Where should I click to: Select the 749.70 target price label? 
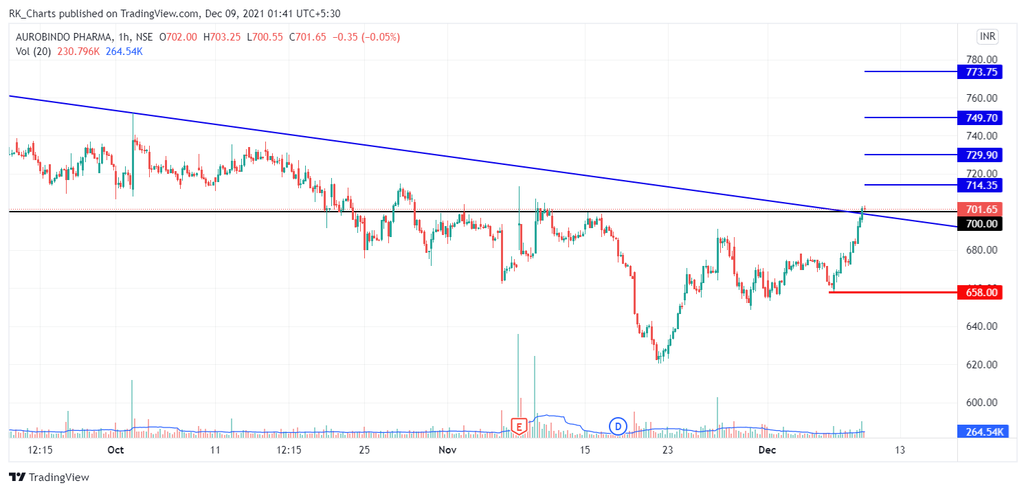click(979, 118)
